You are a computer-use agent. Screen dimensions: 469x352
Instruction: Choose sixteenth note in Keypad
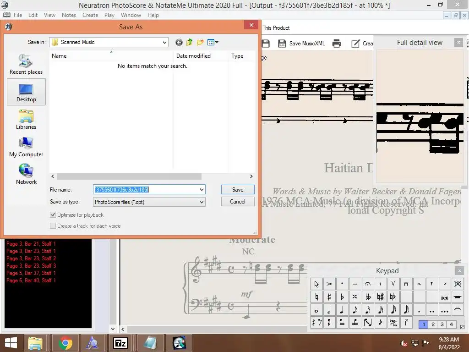(368, 310)
